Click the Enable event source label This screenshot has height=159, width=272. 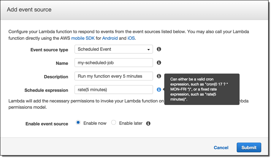tap(47, 124)
